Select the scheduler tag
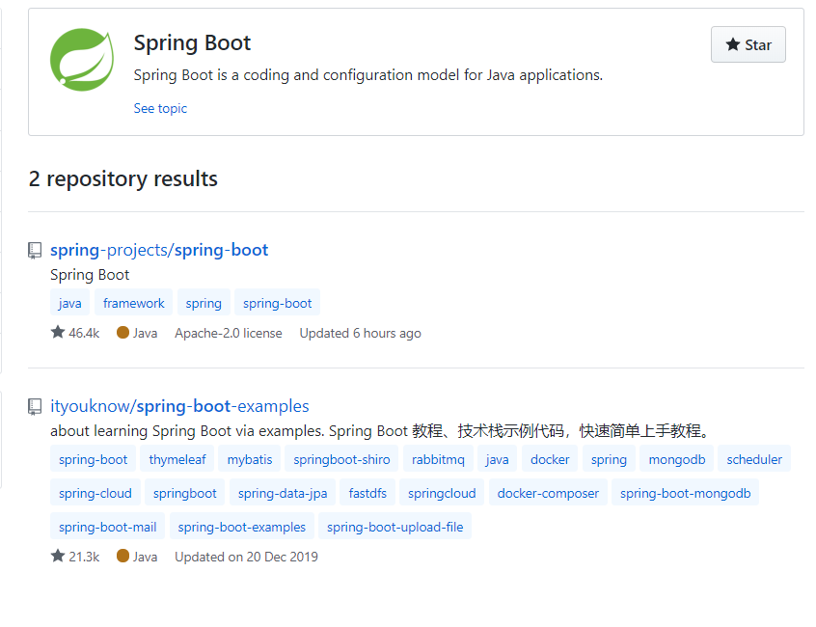 (x=754, y=459)
